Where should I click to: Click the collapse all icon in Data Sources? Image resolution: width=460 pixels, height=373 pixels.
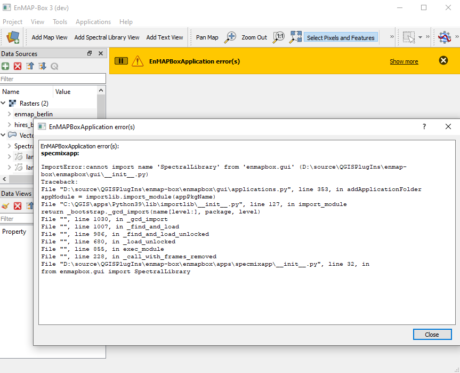pyautogui.click(x=31, y=66)
